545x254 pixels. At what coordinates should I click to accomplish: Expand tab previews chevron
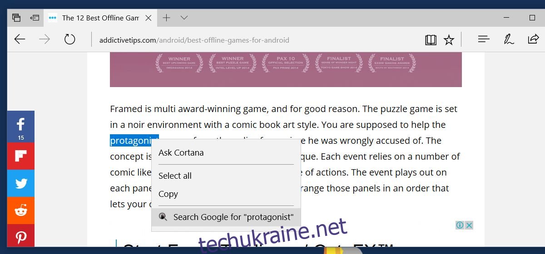(184, 18)
